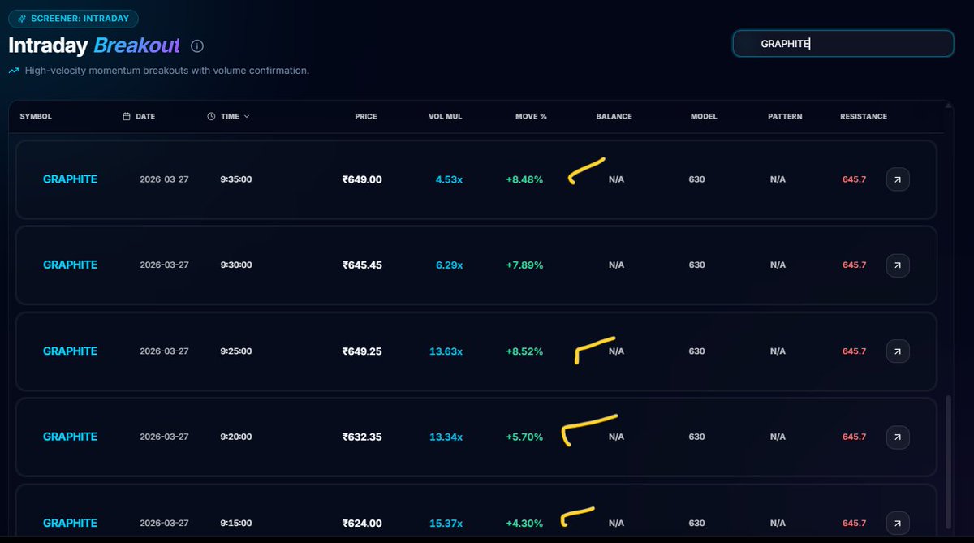Open the 9:15:00 GRAPHITE row arrow icon
Image resolution: width=974 pixels, height=543 pixels.
(x=898, y=523)
